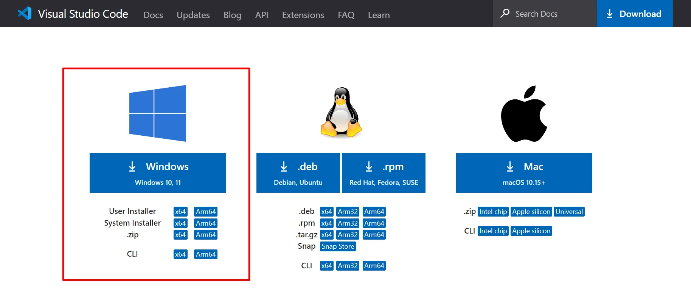Screen dimensions: 691x305
Task: Click the Linux Tux penguin image
Action: 341,112
